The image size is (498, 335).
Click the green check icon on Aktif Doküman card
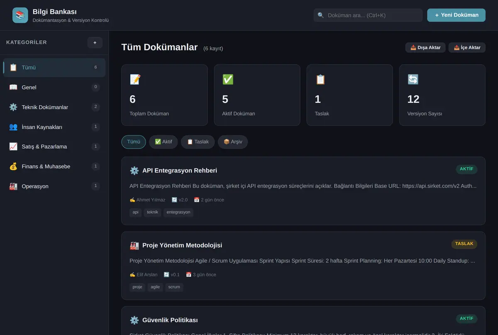coord(228,79)
